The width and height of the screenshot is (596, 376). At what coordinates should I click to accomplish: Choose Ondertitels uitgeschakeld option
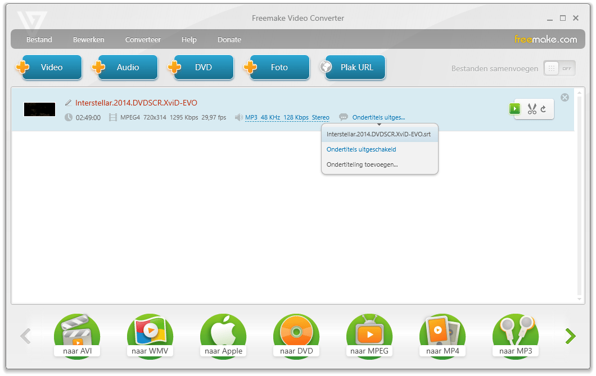click(x=380, y=149)
